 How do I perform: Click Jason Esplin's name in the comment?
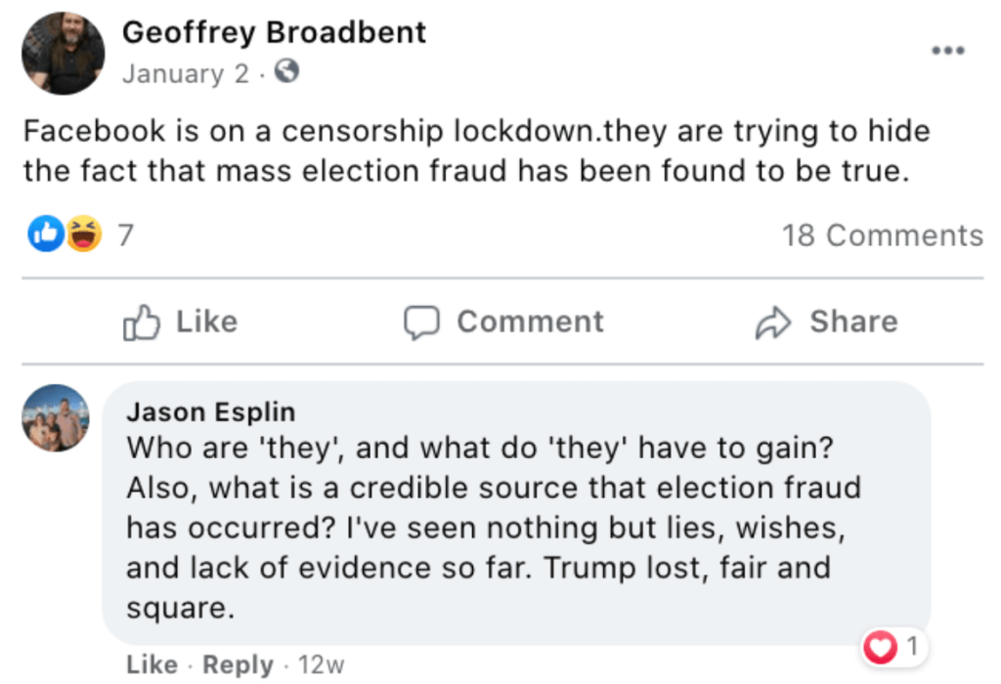(210, 411)
